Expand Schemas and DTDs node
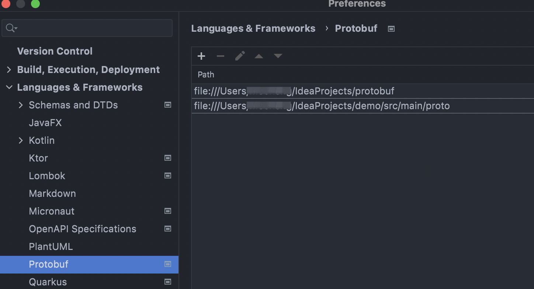This screenshot has width=534, height=289. coord(21,105)
